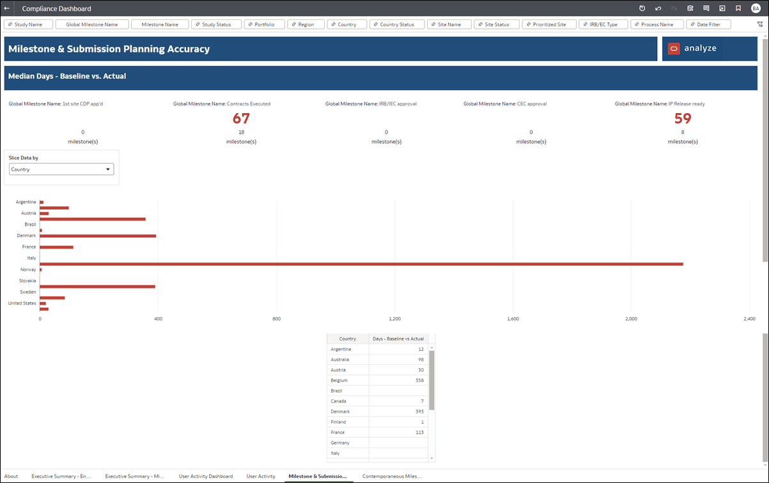Expand the Portfolio filter options

[x=264, y=24]
